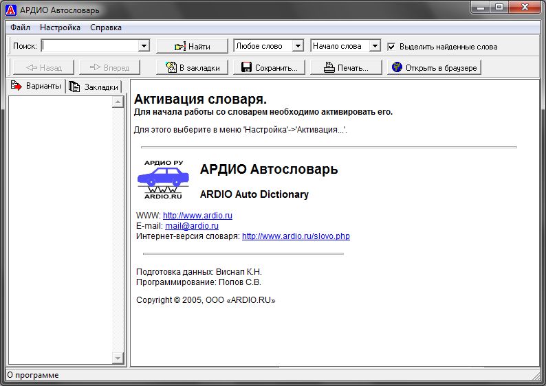Viewport: 546px width, 386px height.
Task: Click the Активация словаря heading
Action: pyautogui.click(x=200, y=99)
